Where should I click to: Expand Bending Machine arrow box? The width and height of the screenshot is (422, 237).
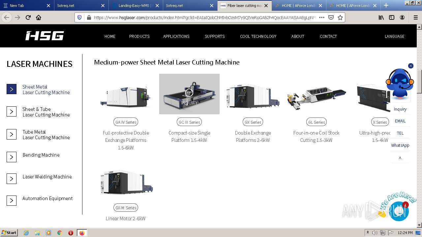(x=12, y=157)
